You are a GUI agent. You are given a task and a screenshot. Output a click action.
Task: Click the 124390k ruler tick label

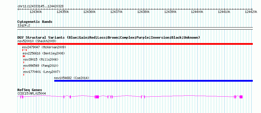tap(171, 12)
